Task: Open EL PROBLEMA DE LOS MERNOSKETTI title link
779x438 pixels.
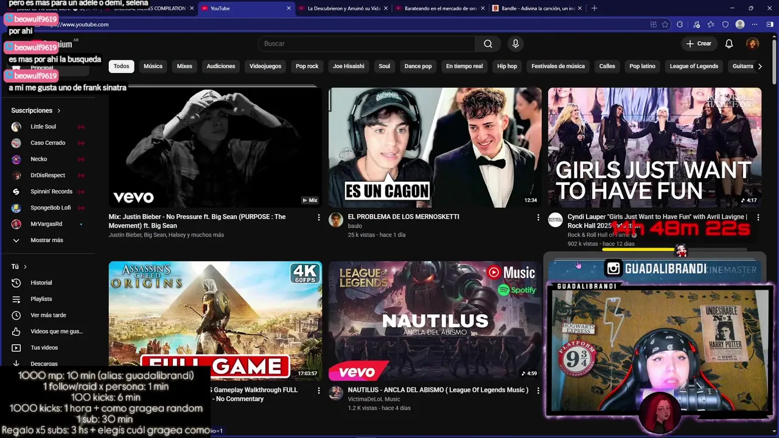Action: 403,217
